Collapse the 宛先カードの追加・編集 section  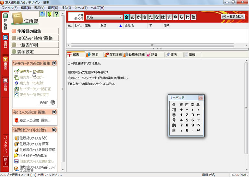click(54, 64)
